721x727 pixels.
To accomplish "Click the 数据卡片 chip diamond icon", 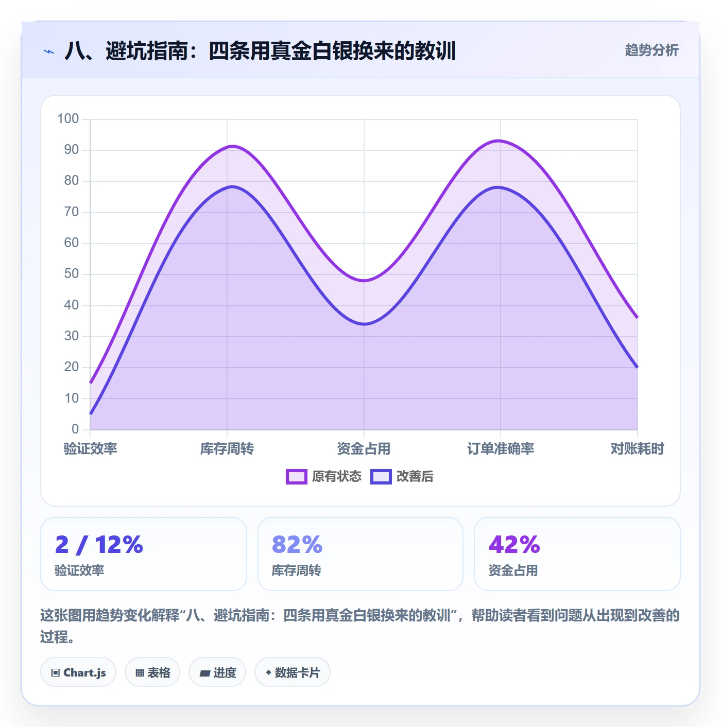I will click(268, 672).
